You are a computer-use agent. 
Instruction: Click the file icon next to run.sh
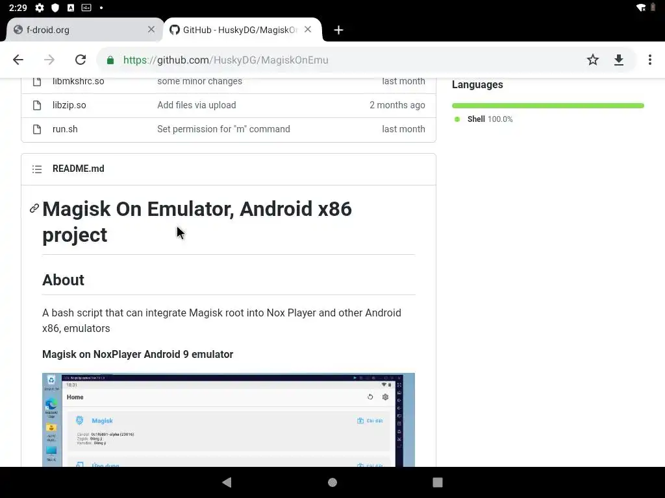pos(37,129)
